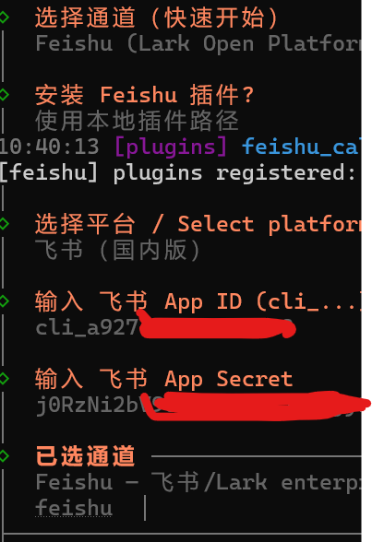
Task: Click the diamond bullet by 输入 飞书 App Secret
Action: 4,379
